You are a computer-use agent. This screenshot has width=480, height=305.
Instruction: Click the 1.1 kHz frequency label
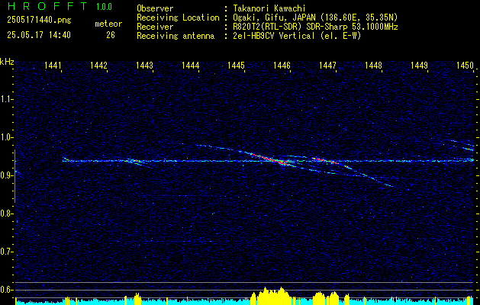click(6, 99)
